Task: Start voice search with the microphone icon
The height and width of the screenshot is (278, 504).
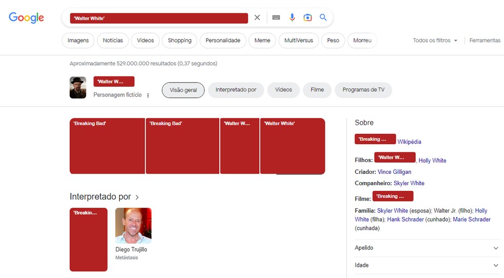Action: pos(292,18)
